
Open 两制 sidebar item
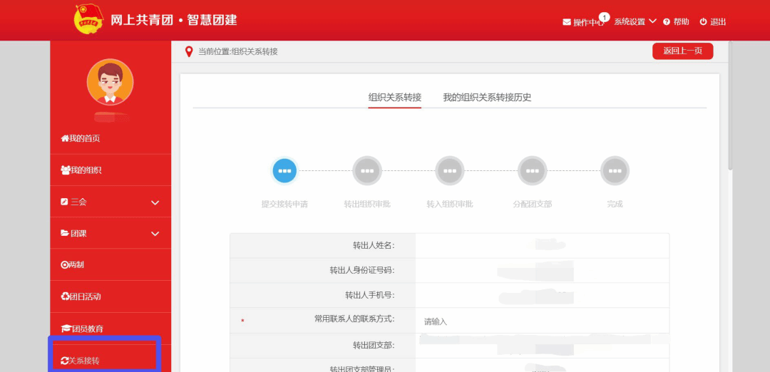[73, 265]
